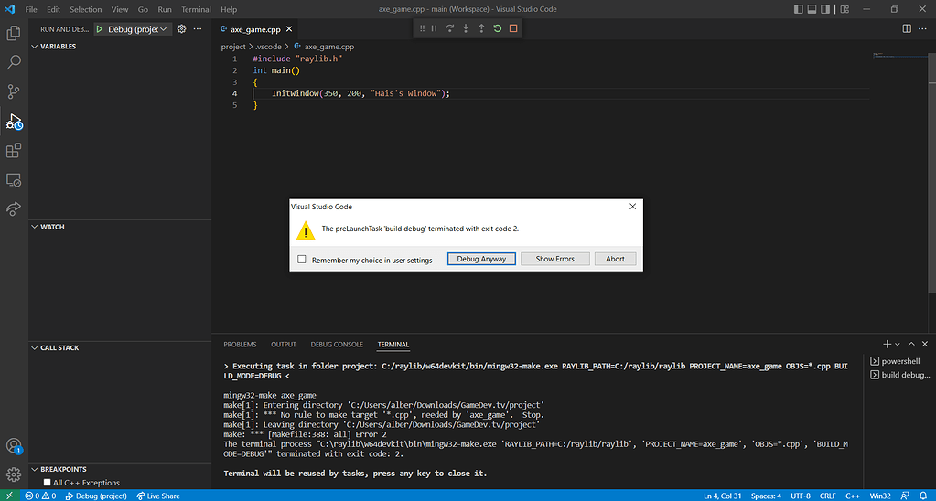Step out in debug toolbar
This screenshot has height=501, width=936.
coord(481,28)
